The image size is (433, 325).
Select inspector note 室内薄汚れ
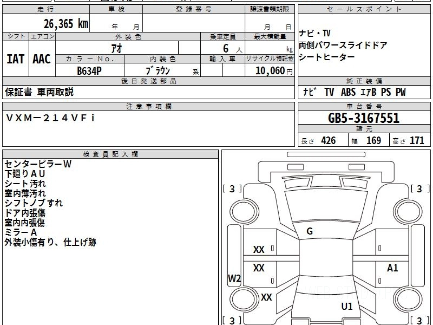[25, 194]
